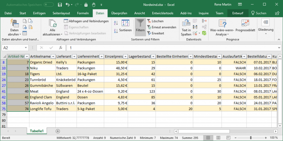Click the Save disk icon
This screenshot has width=283, height=141.
point(60,5)
